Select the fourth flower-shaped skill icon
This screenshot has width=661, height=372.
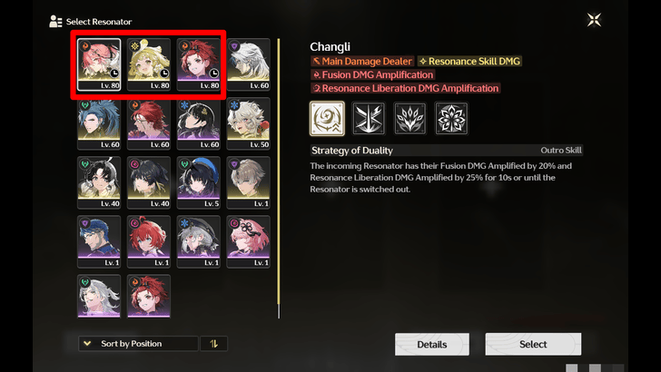click(451, 118)
